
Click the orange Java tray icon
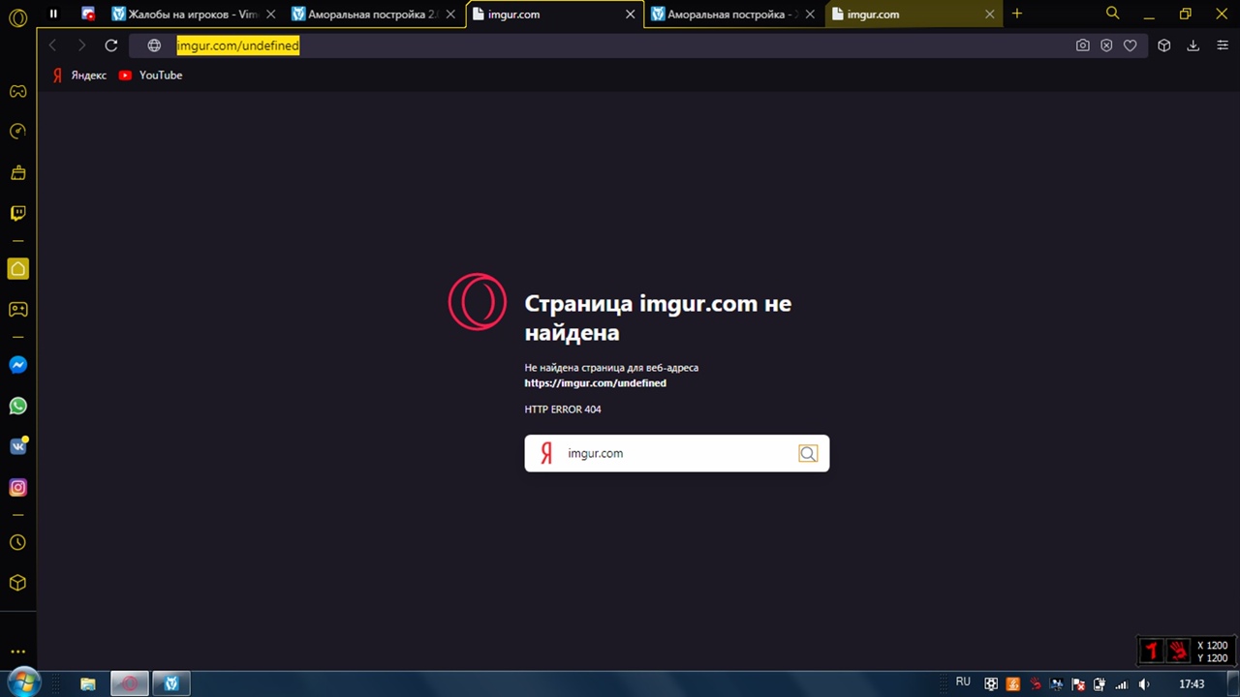point(1013,683)
